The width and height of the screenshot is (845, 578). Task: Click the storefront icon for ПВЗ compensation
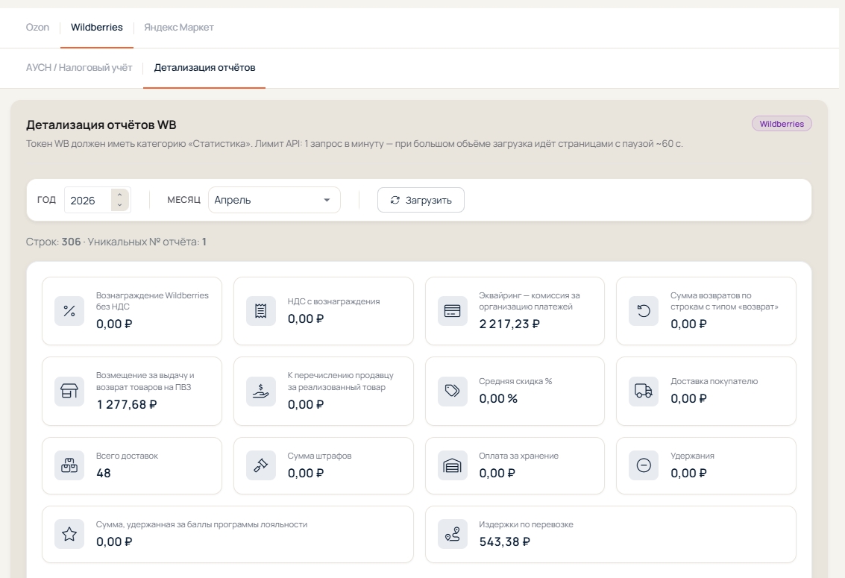pyautogui.click(x=69, y=391)
